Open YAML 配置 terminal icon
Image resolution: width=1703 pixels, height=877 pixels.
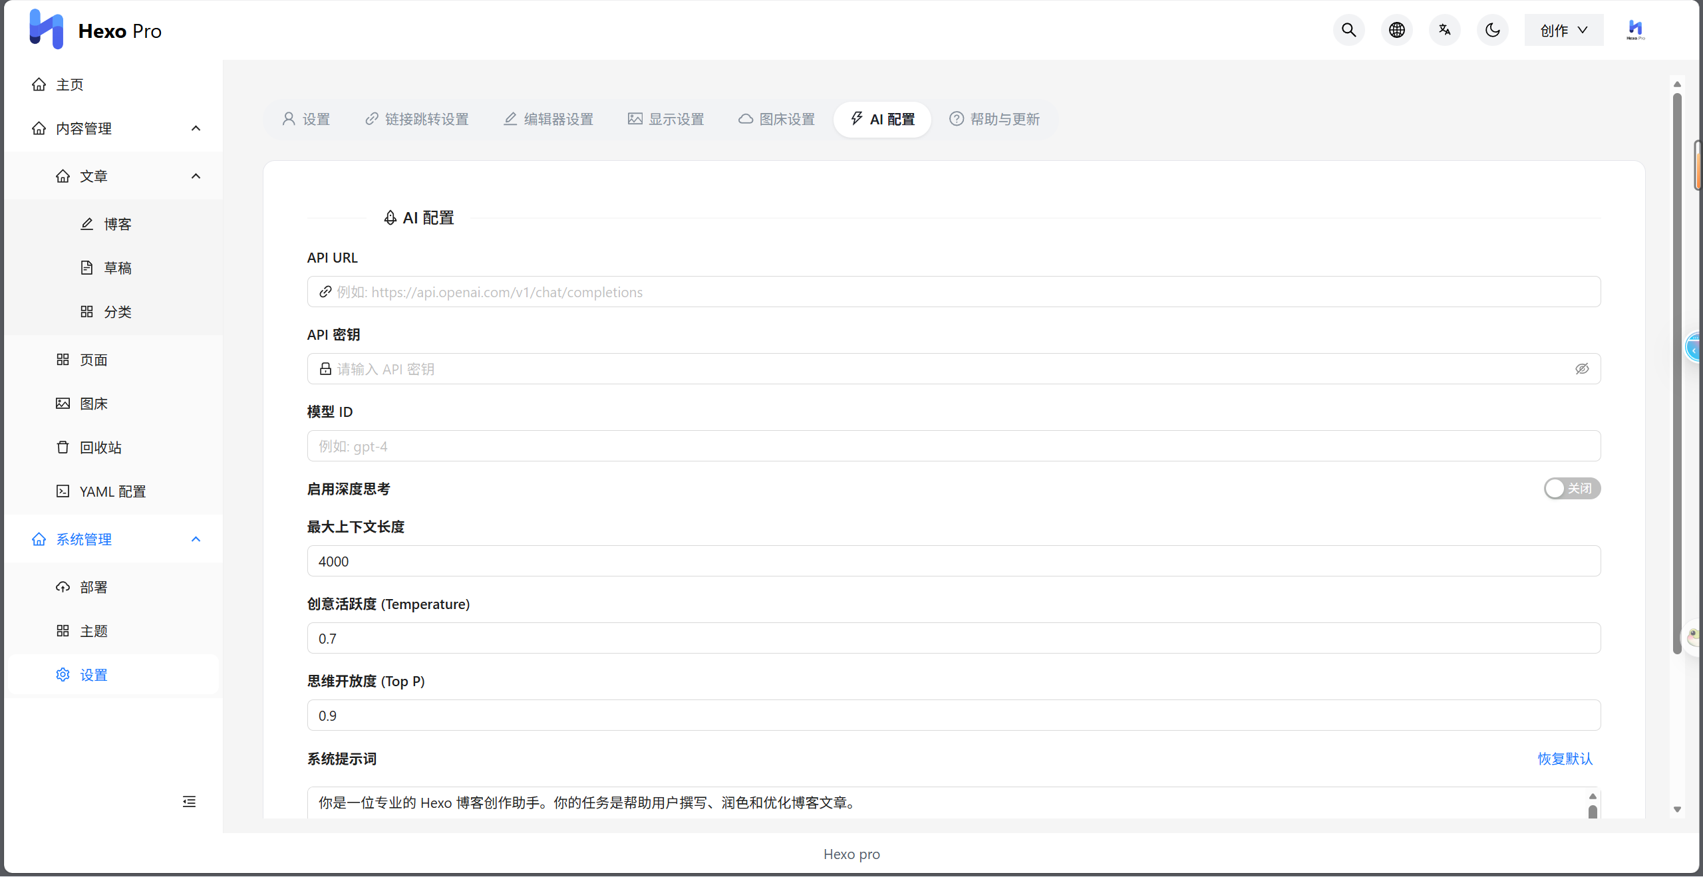63,491
